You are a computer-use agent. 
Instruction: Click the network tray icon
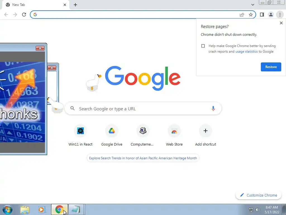[251, 210]
